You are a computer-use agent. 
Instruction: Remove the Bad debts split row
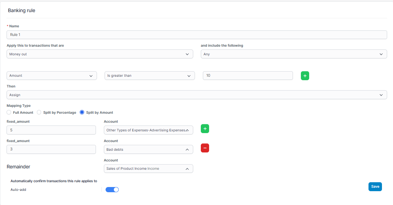coord(205,148)
